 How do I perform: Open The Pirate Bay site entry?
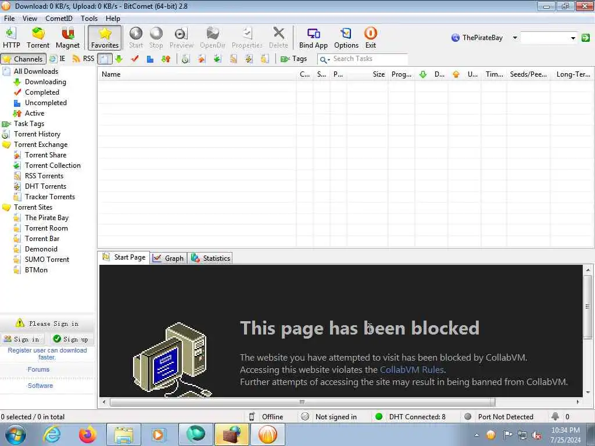coord(46,218)
